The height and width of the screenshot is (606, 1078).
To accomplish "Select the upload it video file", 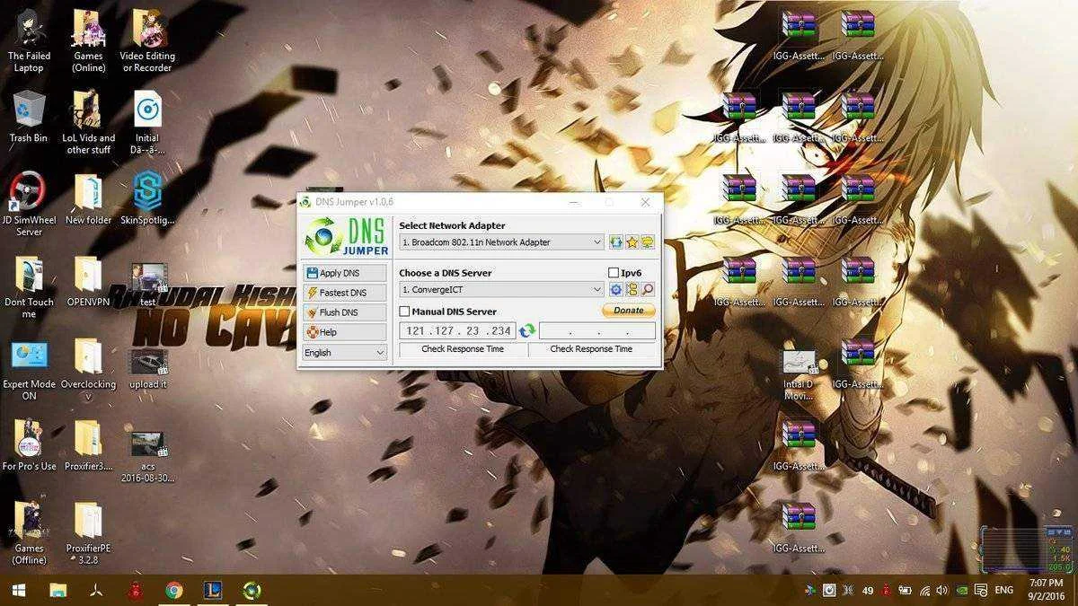I will [147, 370].
